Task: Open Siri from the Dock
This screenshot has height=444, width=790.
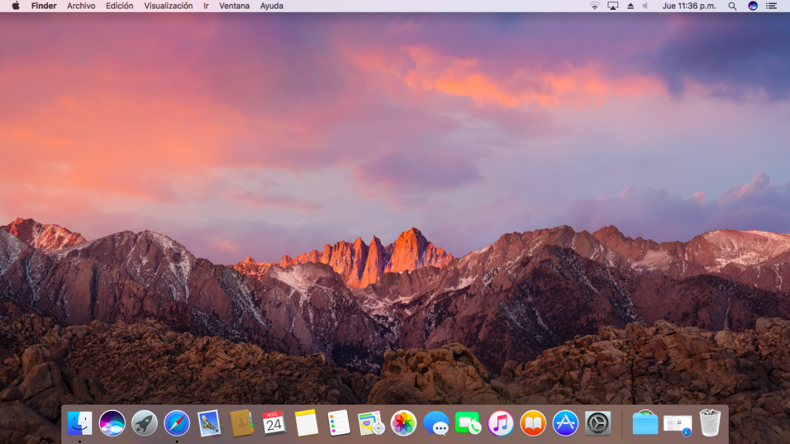Action: 112,423
